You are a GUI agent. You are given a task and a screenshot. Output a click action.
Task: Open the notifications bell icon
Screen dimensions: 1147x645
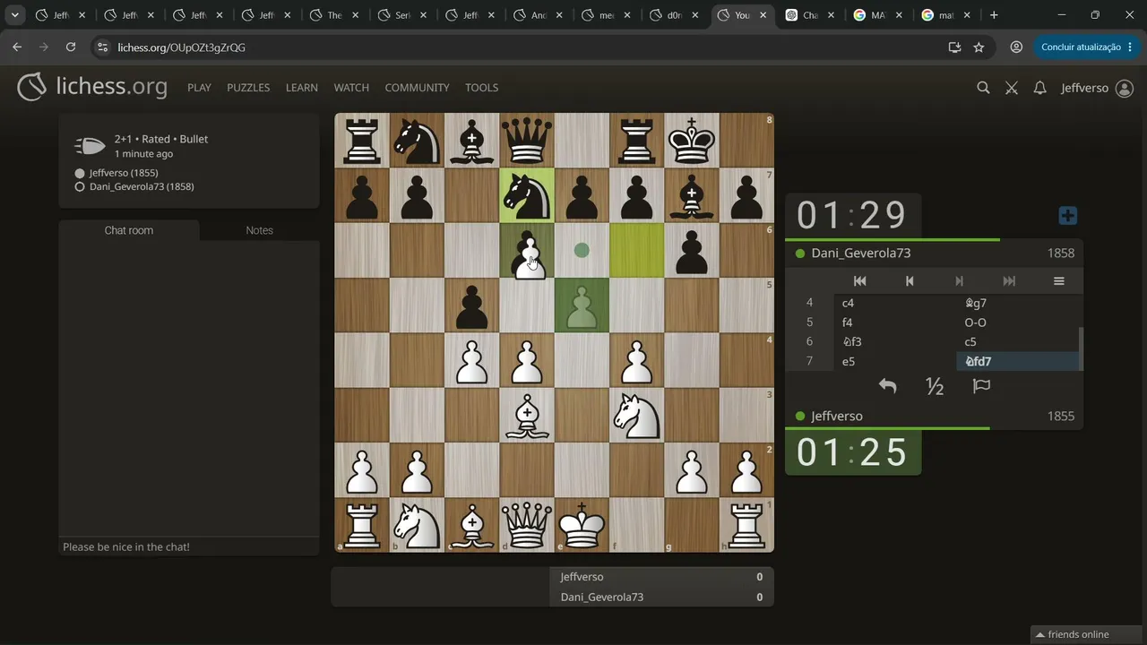tap(1039, 88)
